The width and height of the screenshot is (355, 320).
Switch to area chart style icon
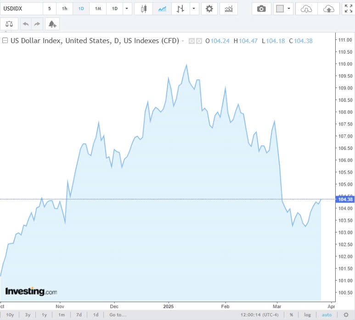point(162,9)
